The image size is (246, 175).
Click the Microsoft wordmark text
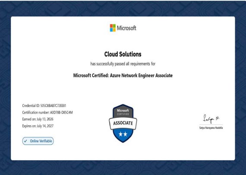pyautogui.click(x=126, y=28)
